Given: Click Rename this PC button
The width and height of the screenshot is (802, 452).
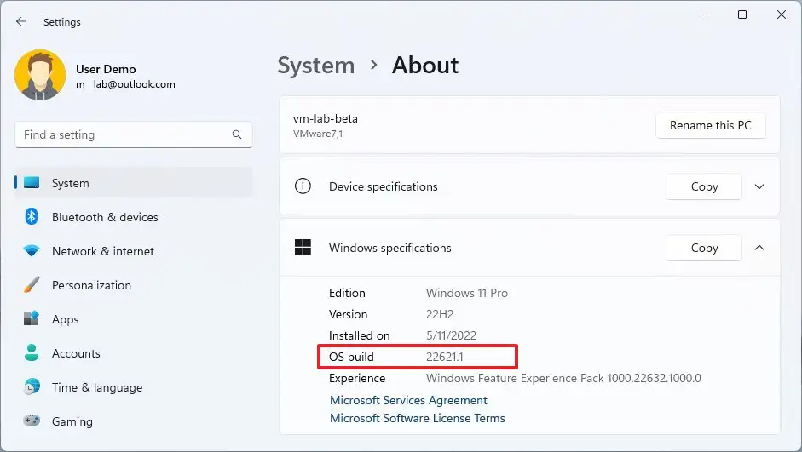Looking at the screenshot, I should pyautogui.click(x=711, y=125).
